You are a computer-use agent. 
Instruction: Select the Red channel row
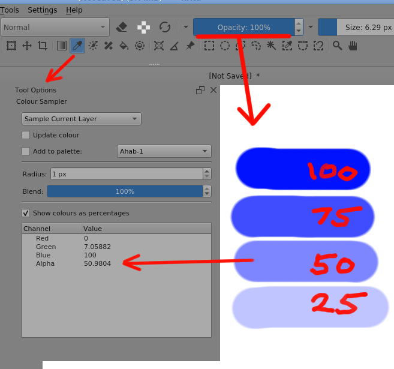click(x=116, y=238)
